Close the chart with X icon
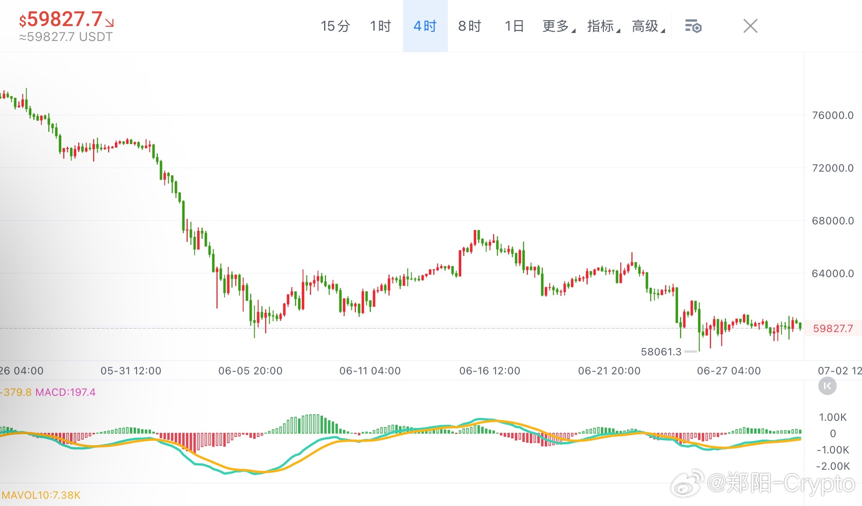 tap(750, 26)
